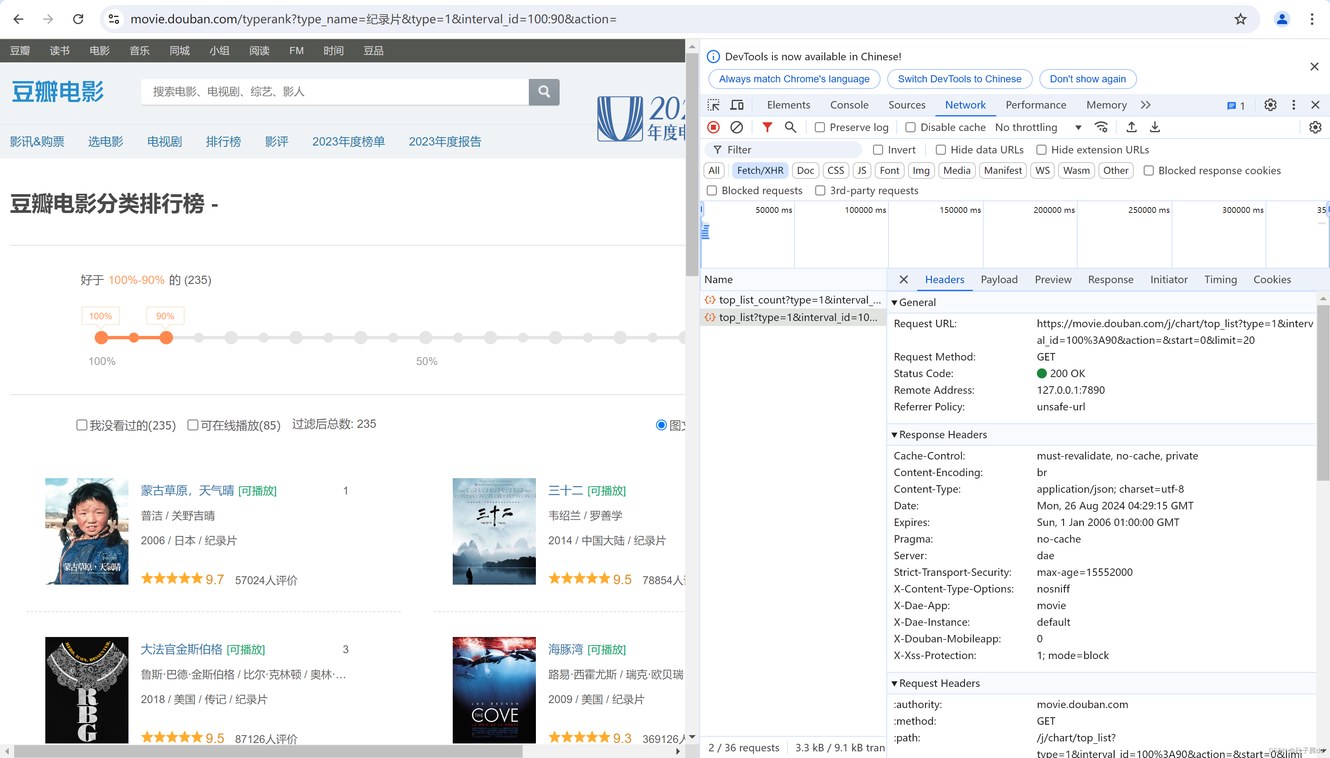This screenshot has width=1330, height=758.
Task: Click the export HAR download icon
Action: pyautogui.click(x=1155, y=128)
